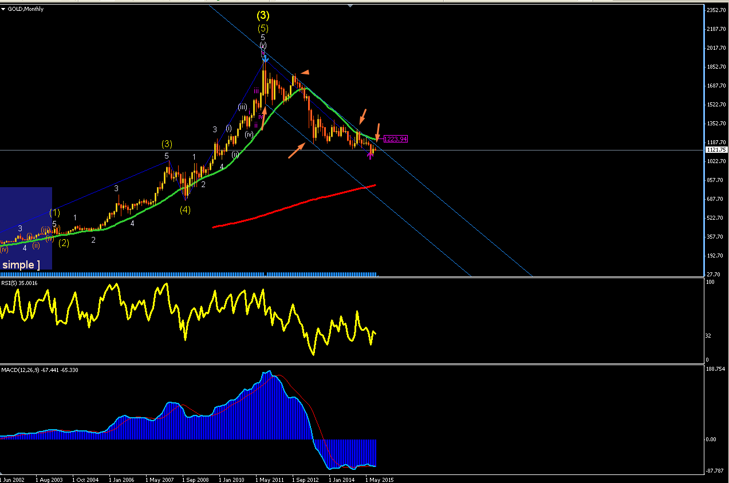The height and width of the screenshot is (483, 729).
Task: Click the 1 Jun 2002 date label
Action: (x=13, y=480)
